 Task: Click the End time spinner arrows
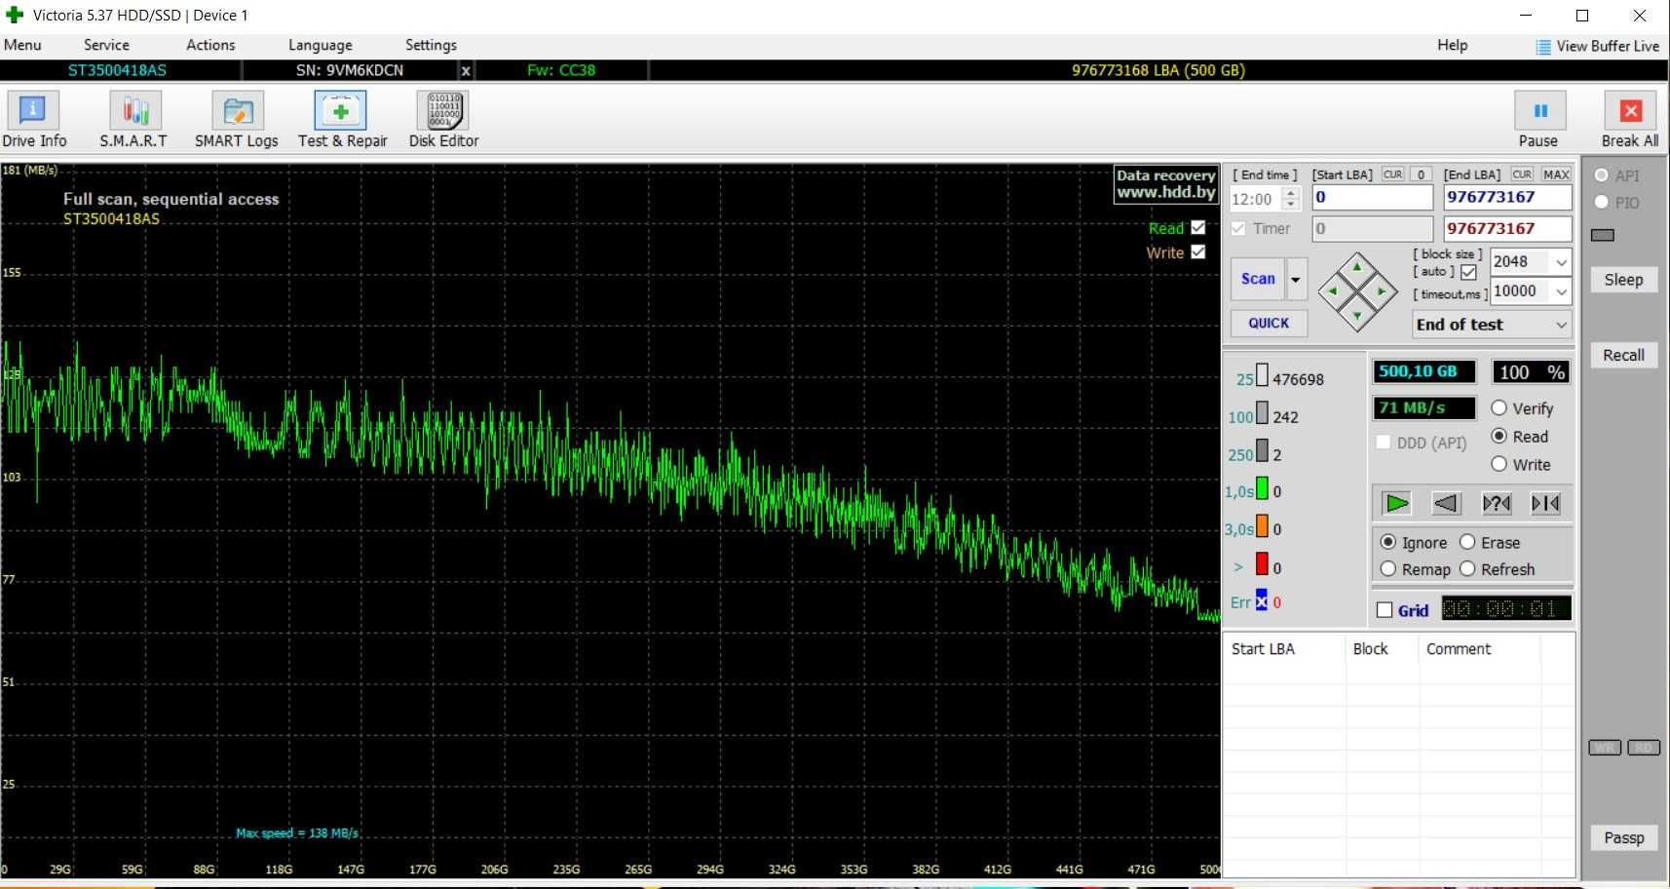coord(1291,199)
